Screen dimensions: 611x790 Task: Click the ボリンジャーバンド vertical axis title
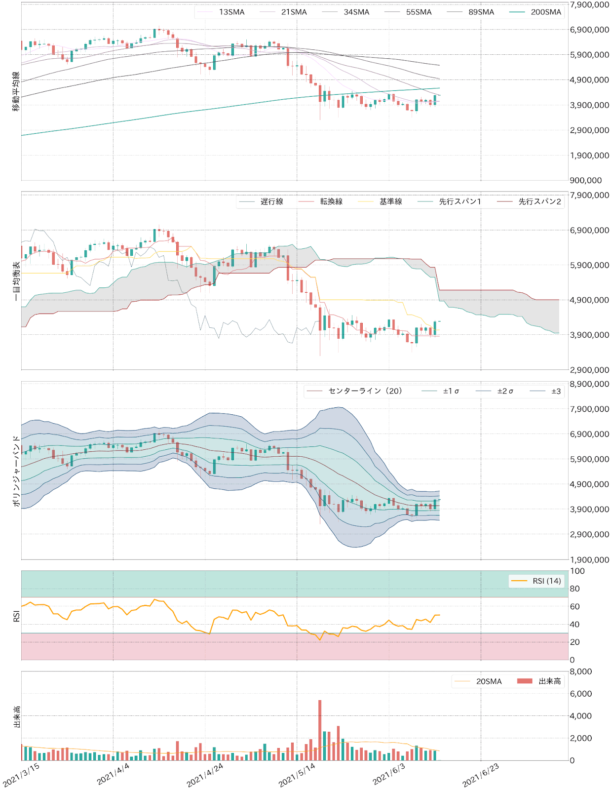coord(16,471)
